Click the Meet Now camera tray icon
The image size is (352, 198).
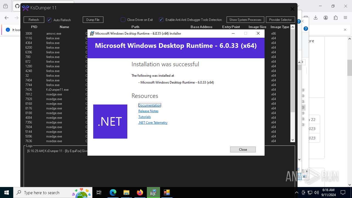tap(303, 193)
